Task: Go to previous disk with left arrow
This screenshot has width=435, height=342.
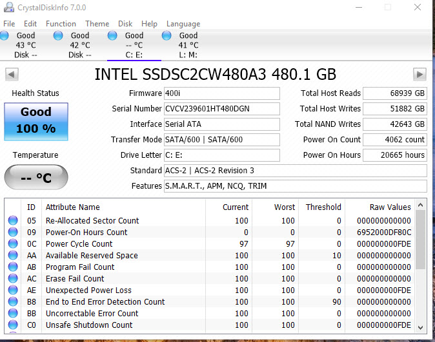Action: tap(11, 74)
